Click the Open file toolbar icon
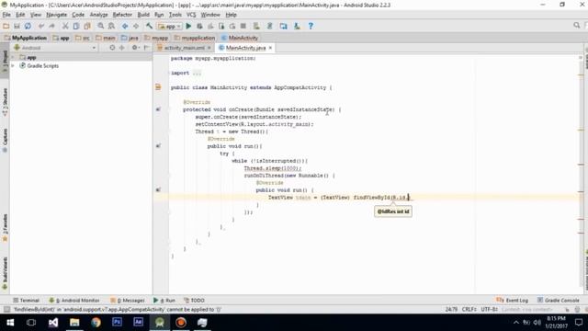 point(6,26)
